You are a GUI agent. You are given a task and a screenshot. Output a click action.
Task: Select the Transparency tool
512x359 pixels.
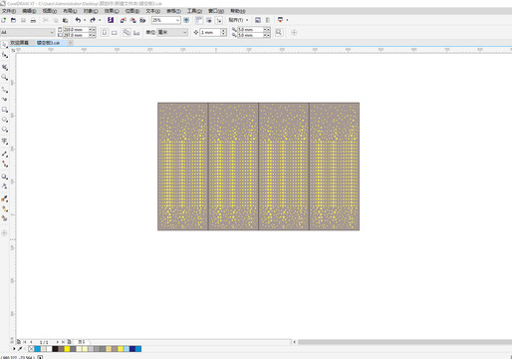click(x=5, y=186)
